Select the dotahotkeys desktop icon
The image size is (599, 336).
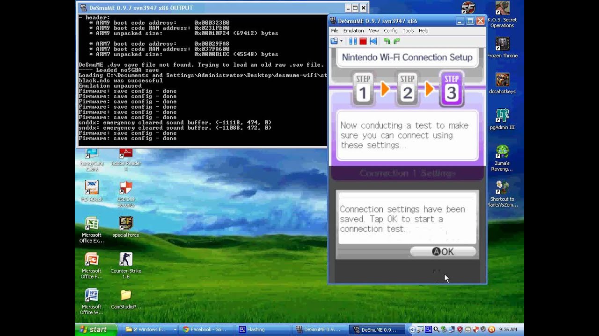coord(502,84)
